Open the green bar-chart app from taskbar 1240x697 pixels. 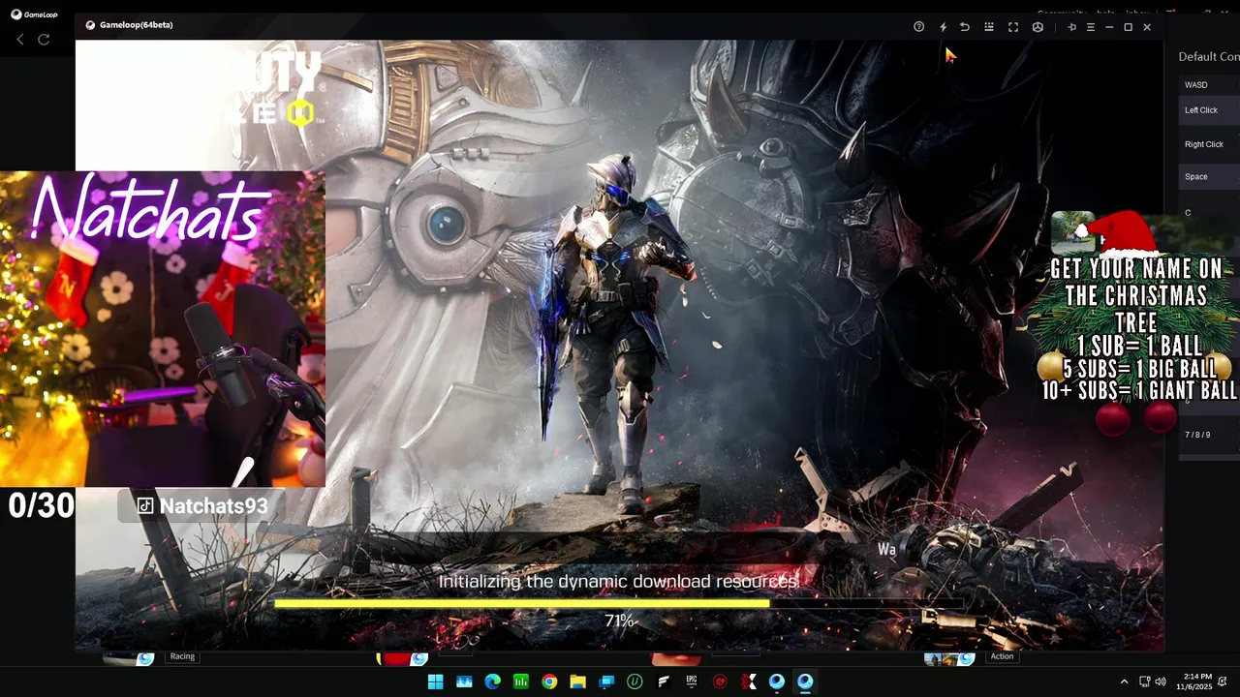coord(520,682)
